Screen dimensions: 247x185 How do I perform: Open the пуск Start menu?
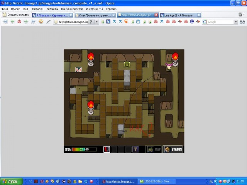11,182
